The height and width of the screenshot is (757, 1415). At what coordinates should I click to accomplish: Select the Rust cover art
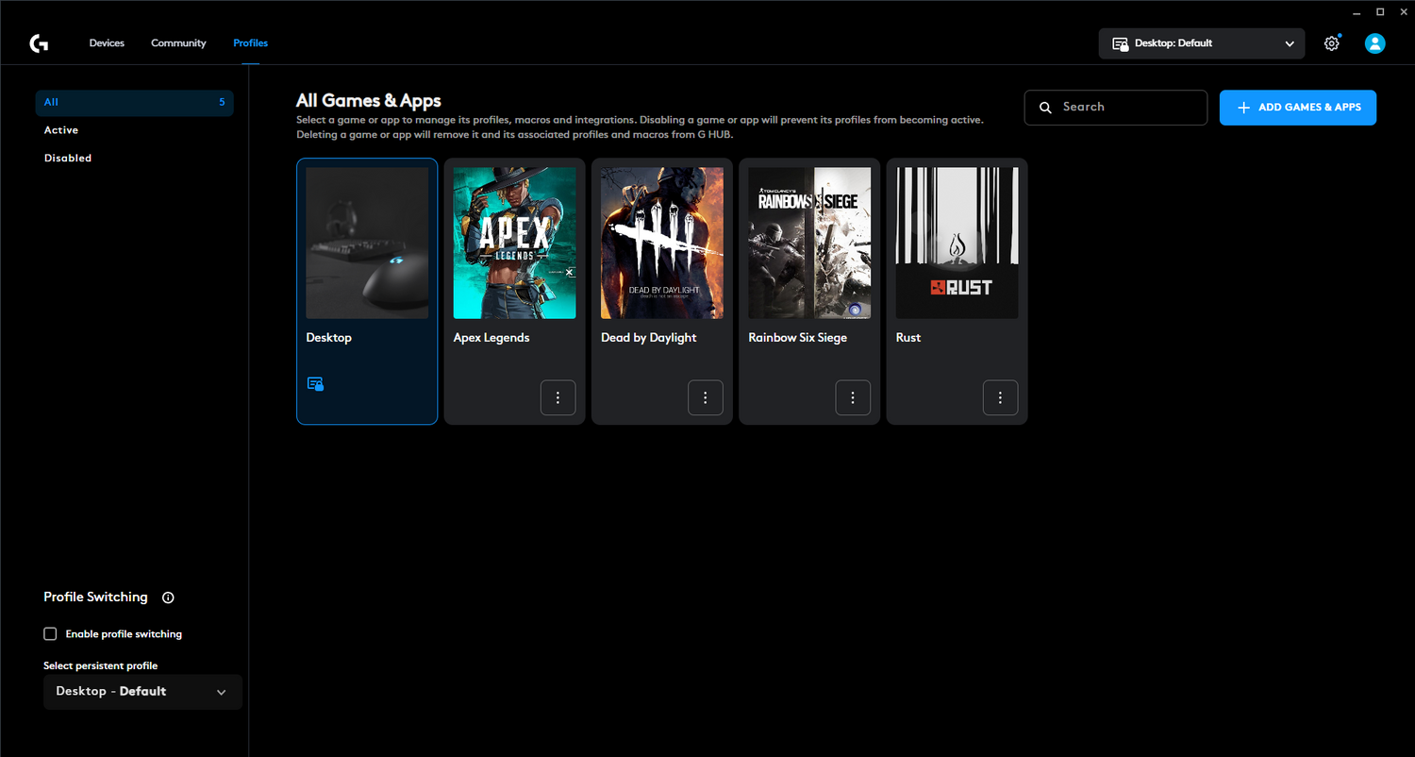957,244
